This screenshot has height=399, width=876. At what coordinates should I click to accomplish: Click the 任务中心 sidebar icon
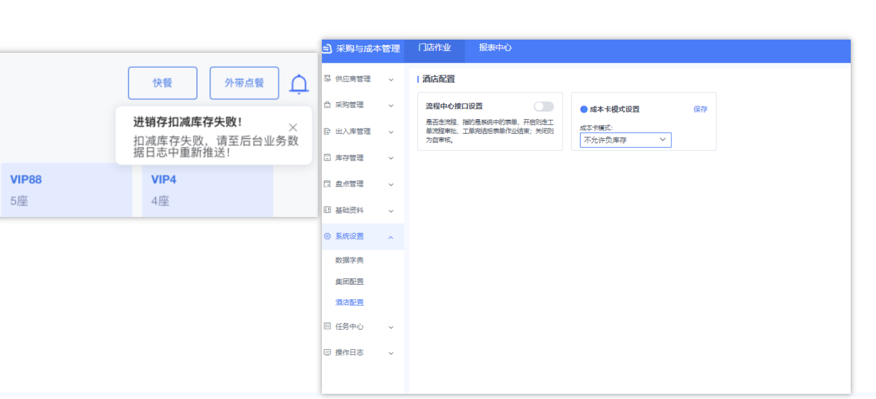pos(328,327)
